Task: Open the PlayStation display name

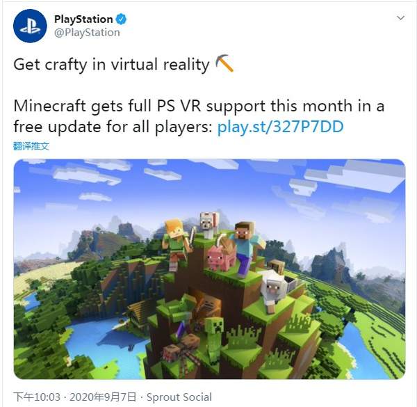Action: [x=83, y=19]
